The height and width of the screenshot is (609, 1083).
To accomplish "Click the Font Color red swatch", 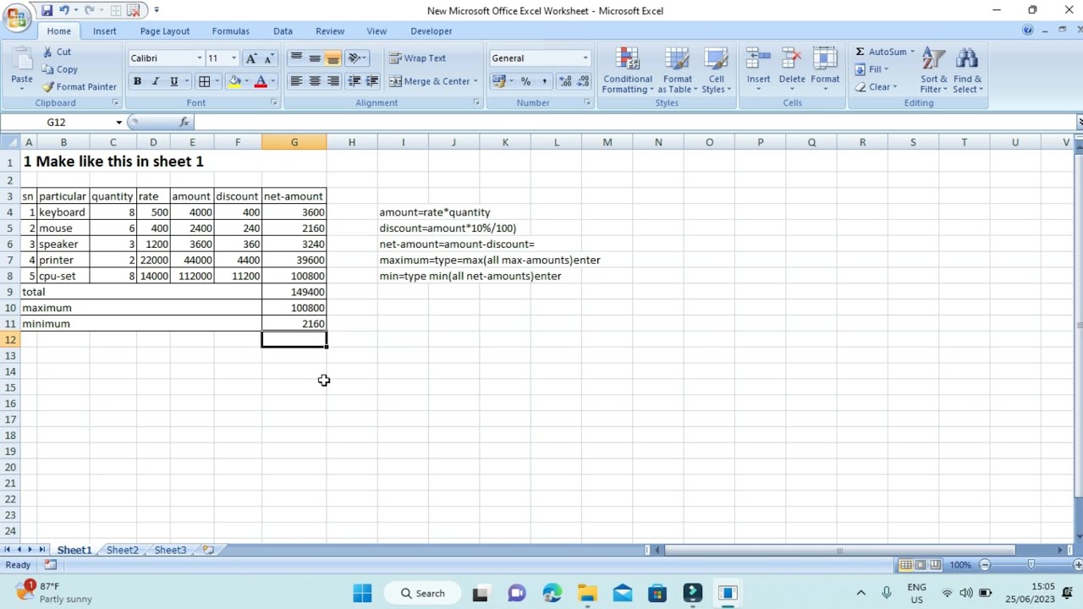I will point(261,81).
